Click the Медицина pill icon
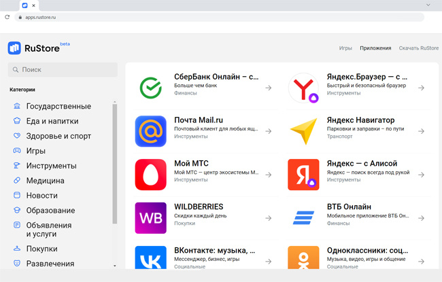The height and width of the screenshot is (282, 442). pos(17,180)
